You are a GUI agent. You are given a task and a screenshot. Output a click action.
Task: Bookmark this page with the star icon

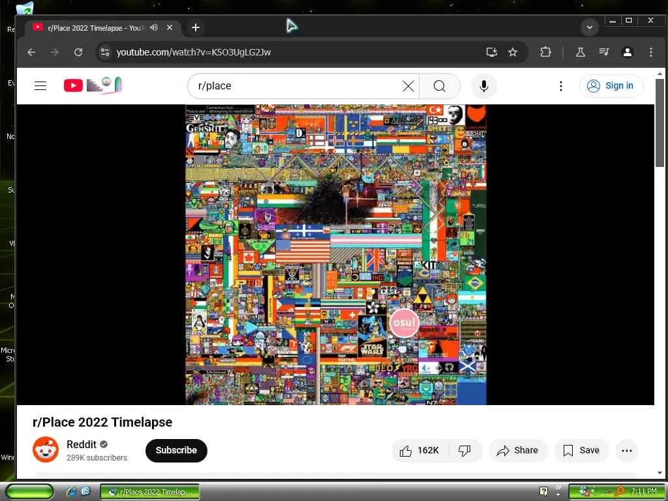(513, 52)
